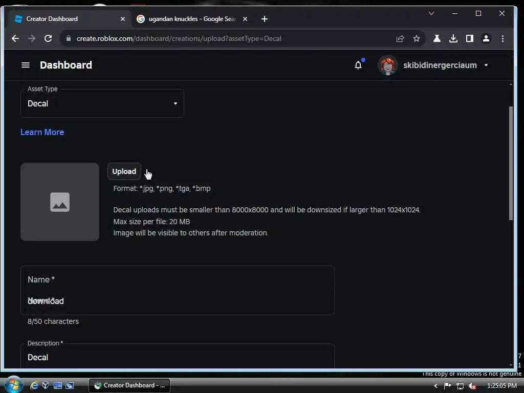Open Chrome Labs flask icon

[437, 38]
